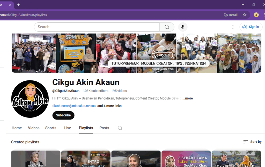The height and width of the screenshot is (167, 265).
Task: Open the Live tab
Action: coord(68,128)
